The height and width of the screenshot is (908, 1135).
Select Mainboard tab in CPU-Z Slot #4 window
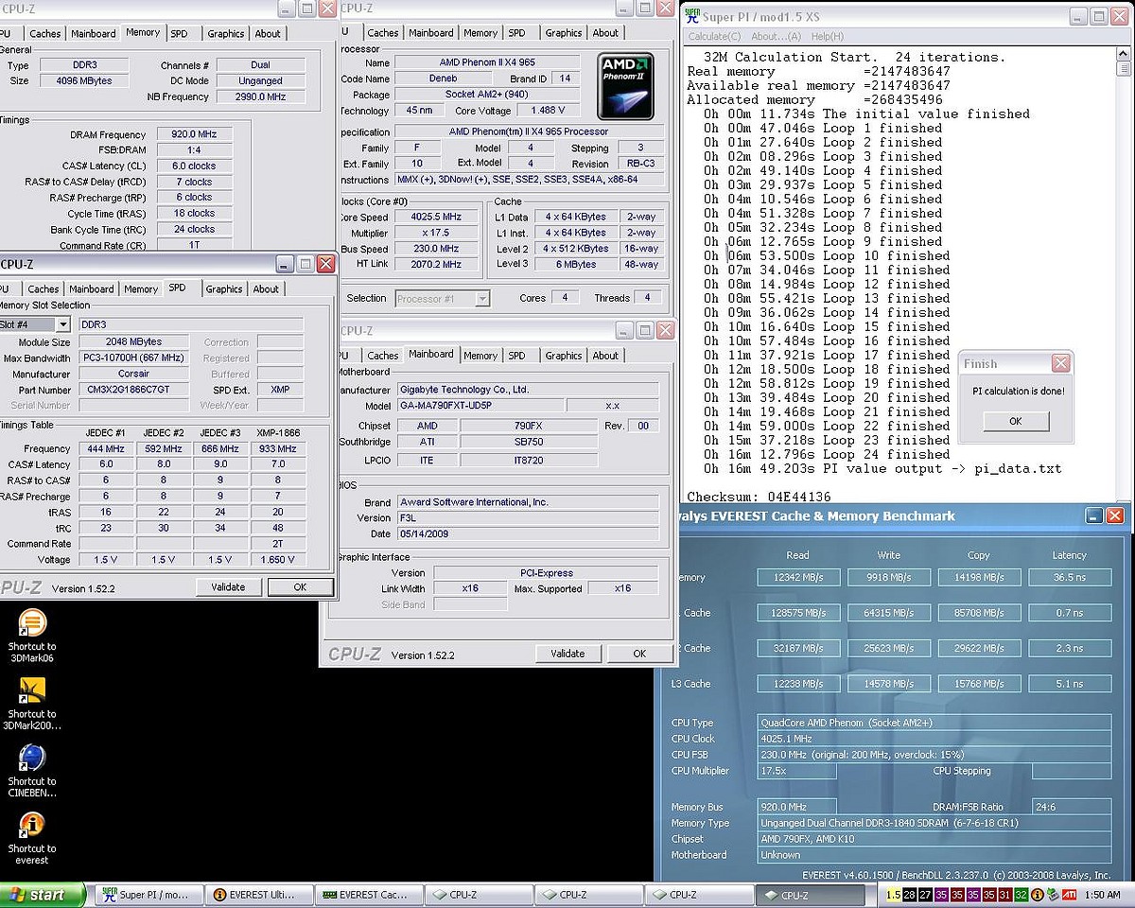click(x=92, y=288)
